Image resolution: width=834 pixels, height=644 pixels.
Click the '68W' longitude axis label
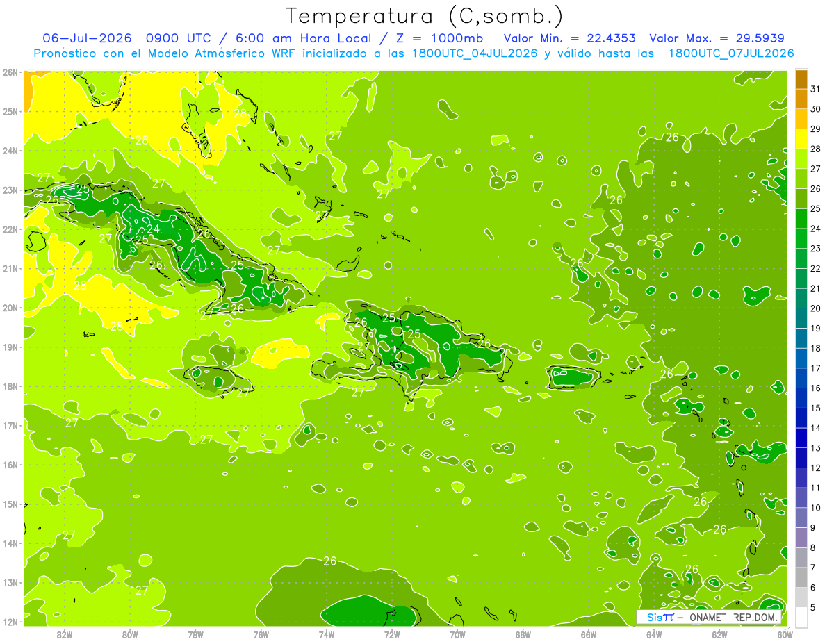pos(523,634)
